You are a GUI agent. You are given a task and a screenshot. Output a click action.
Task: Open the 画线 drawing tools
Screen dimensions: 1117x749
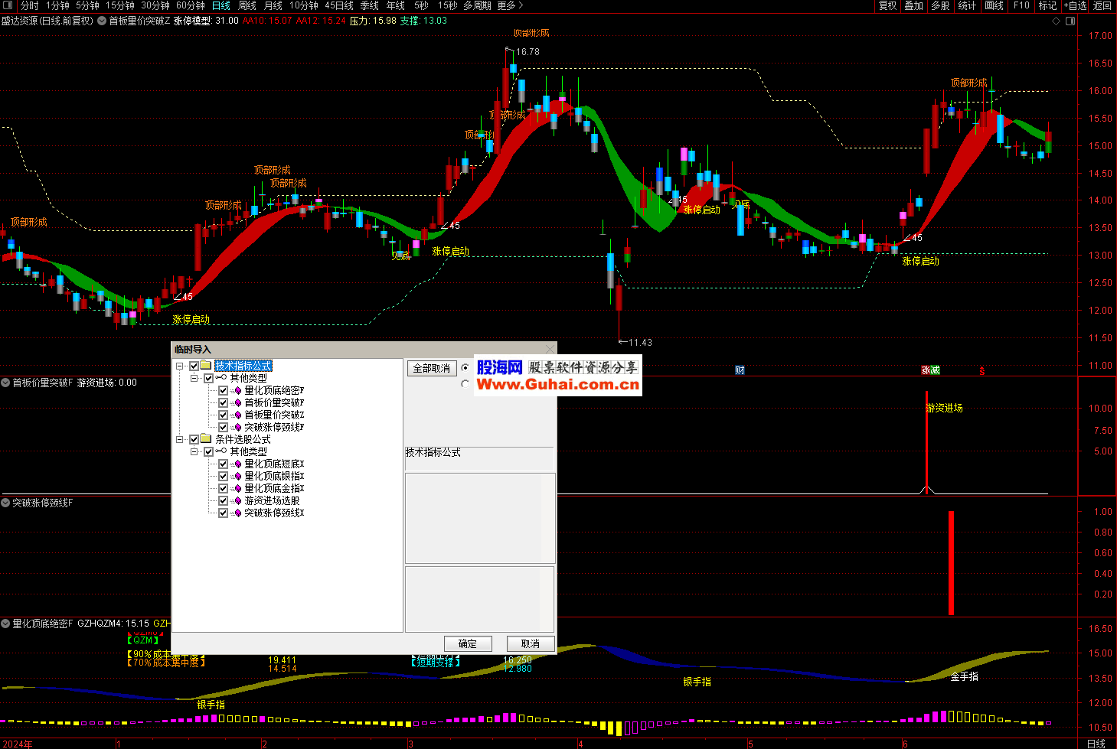coord(994,5)
